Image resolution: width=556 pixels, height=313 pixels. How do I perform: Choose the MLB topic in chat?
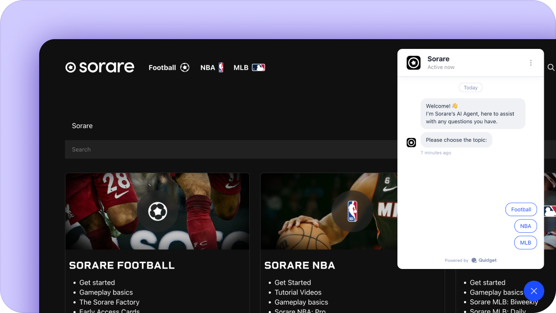(525, 243)
